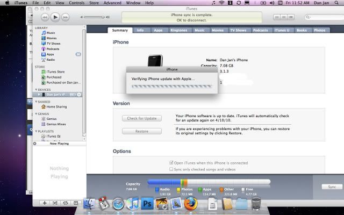Toggle the artwork viewer button
The width and height of the screenshot is (344, 215).
click(x=75, y=203)
